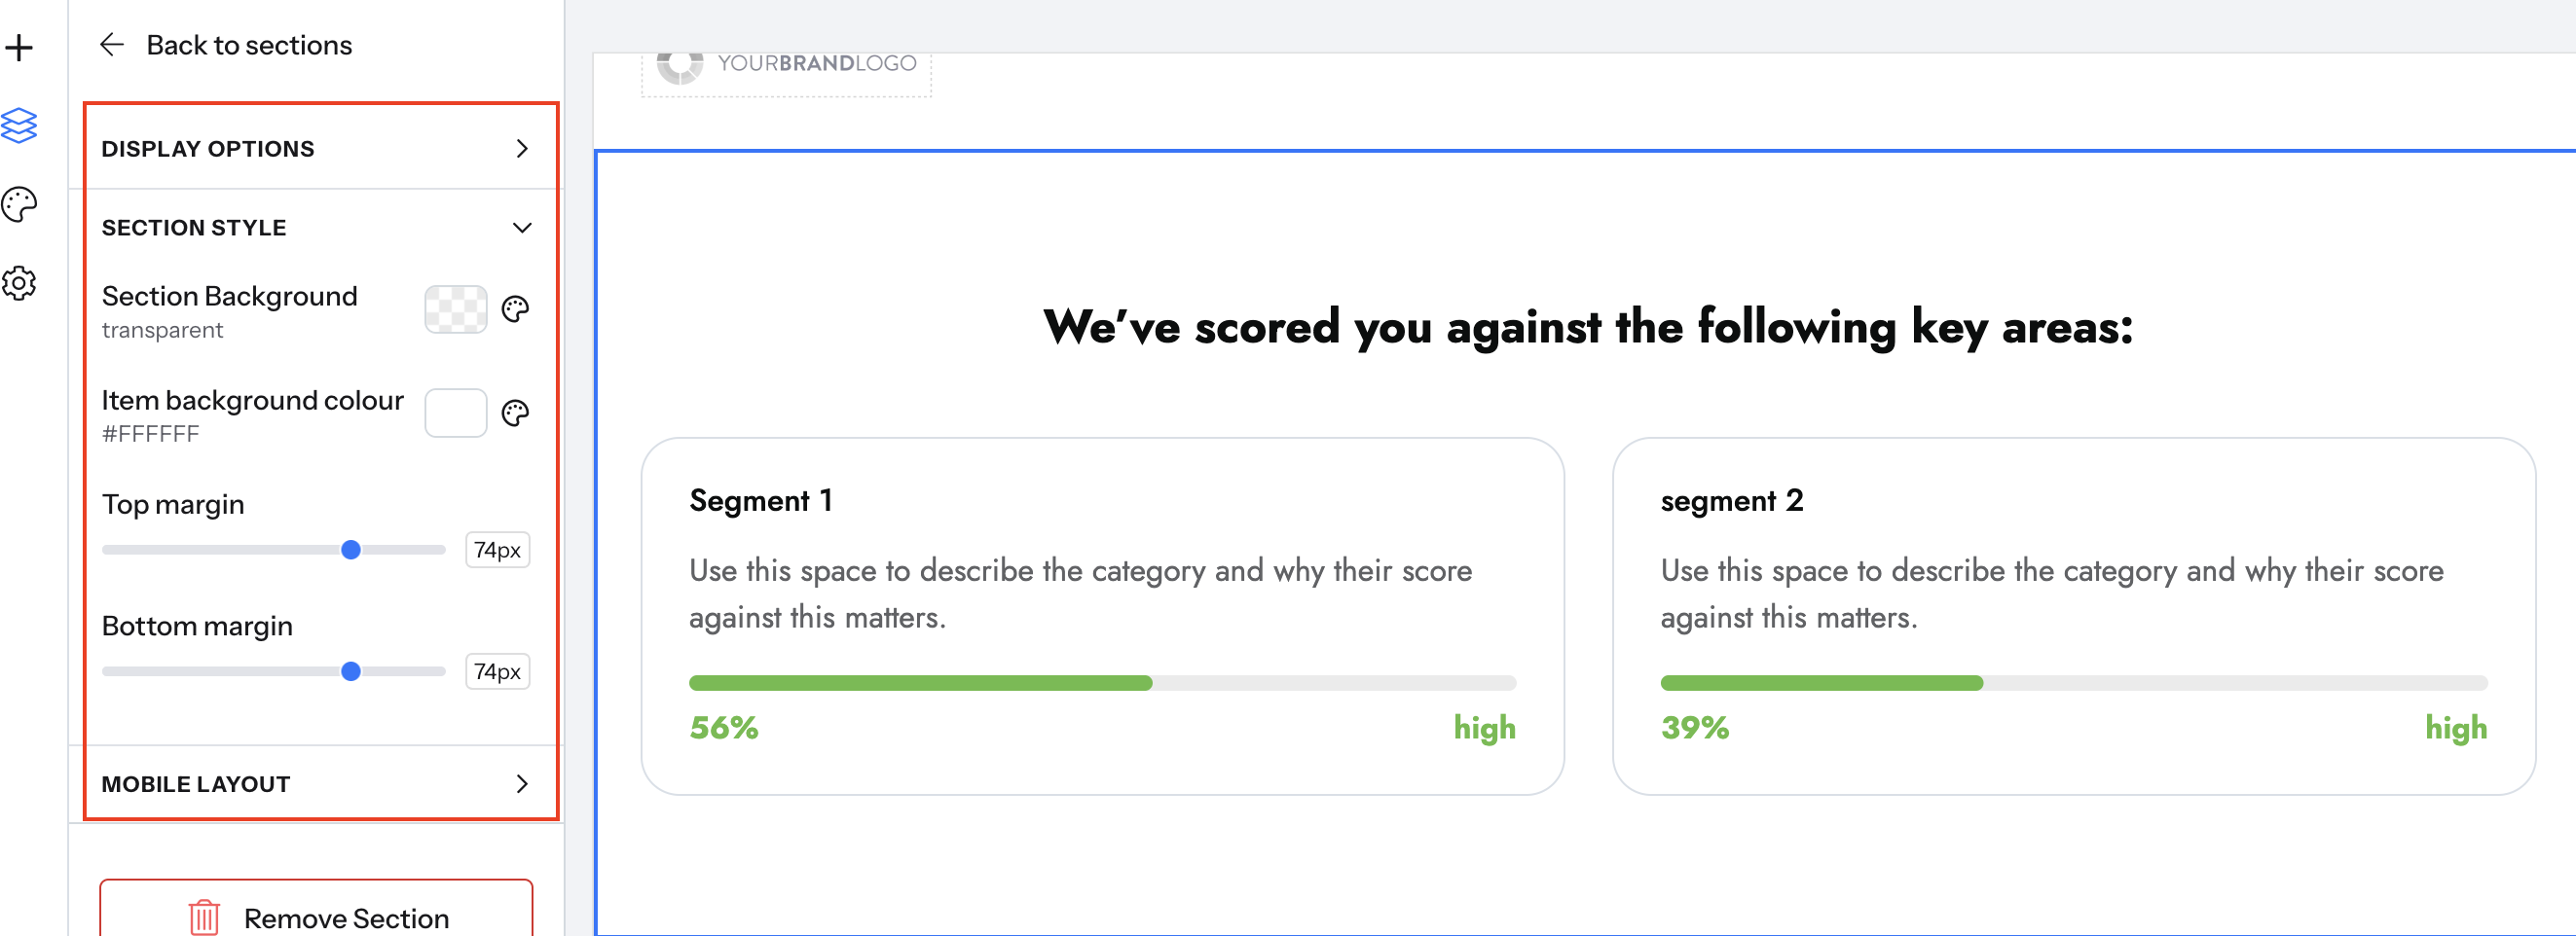
Task: Click the plus add icon in the left sidebar
Action: click(19, 47)
